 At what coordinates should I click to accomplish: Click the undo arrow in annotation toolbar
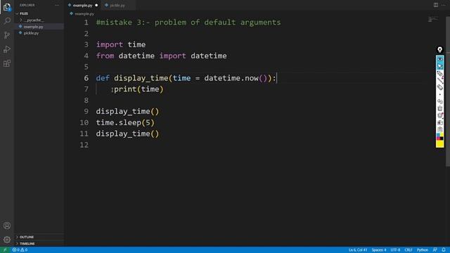(x=440, y=101)
